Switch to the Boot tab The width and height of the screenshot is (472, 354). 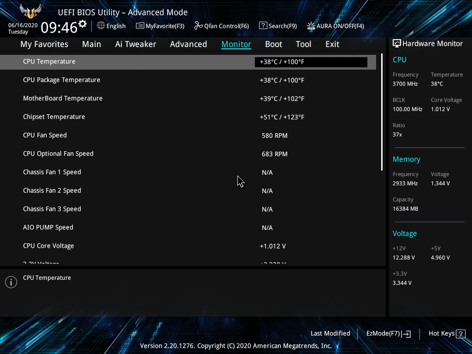[273, 44]
